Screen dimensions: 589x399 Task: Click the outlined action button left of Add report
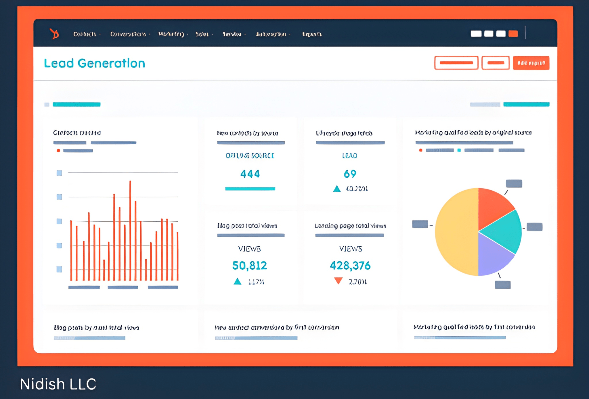click(x=495, y=63)
